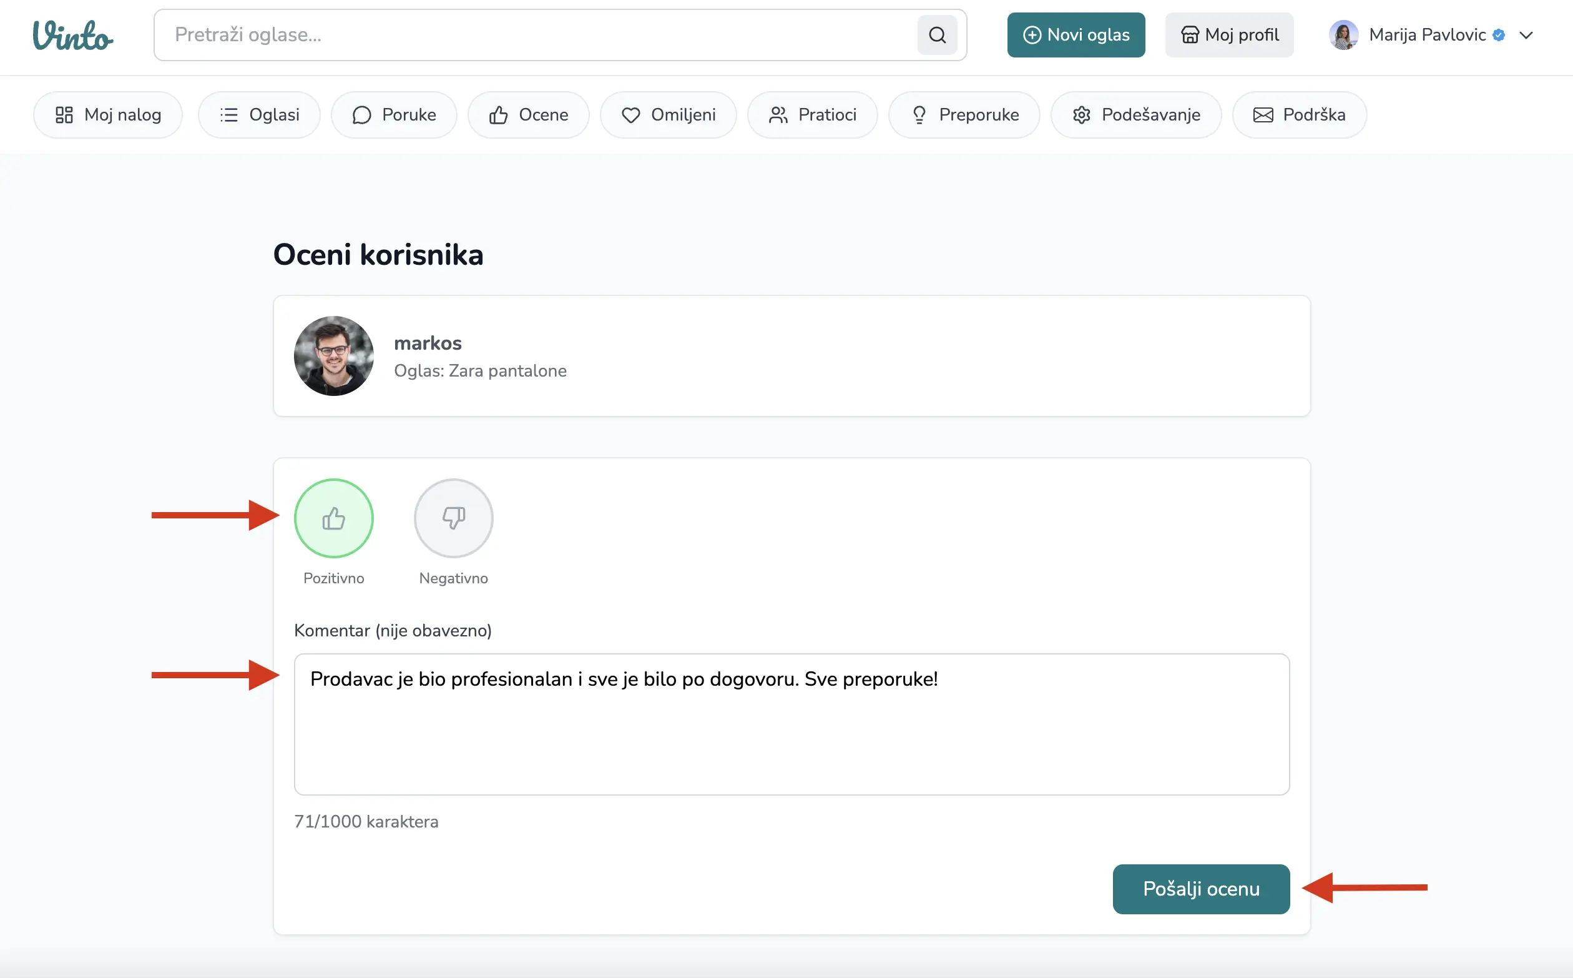Select the Negativno thumbs-down rating
This screenshot has width=1573, height=978.
[453, 518]
